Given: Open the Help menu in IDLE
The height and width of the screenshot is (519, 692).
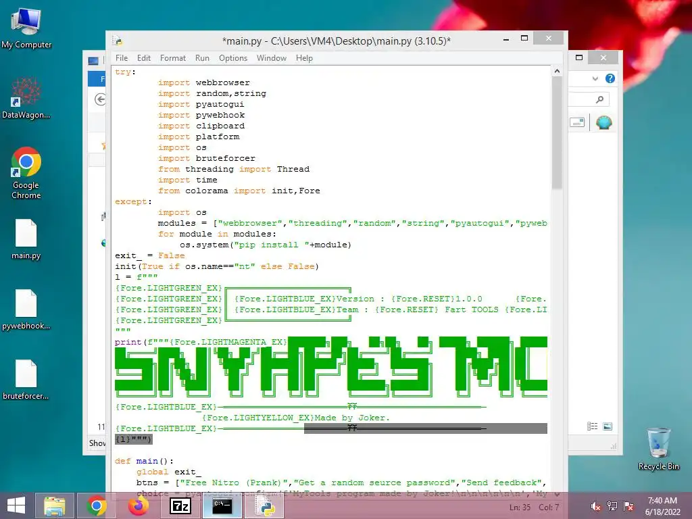Looking at the screenshot, I should pyautogui.click(x=304, y=58).
